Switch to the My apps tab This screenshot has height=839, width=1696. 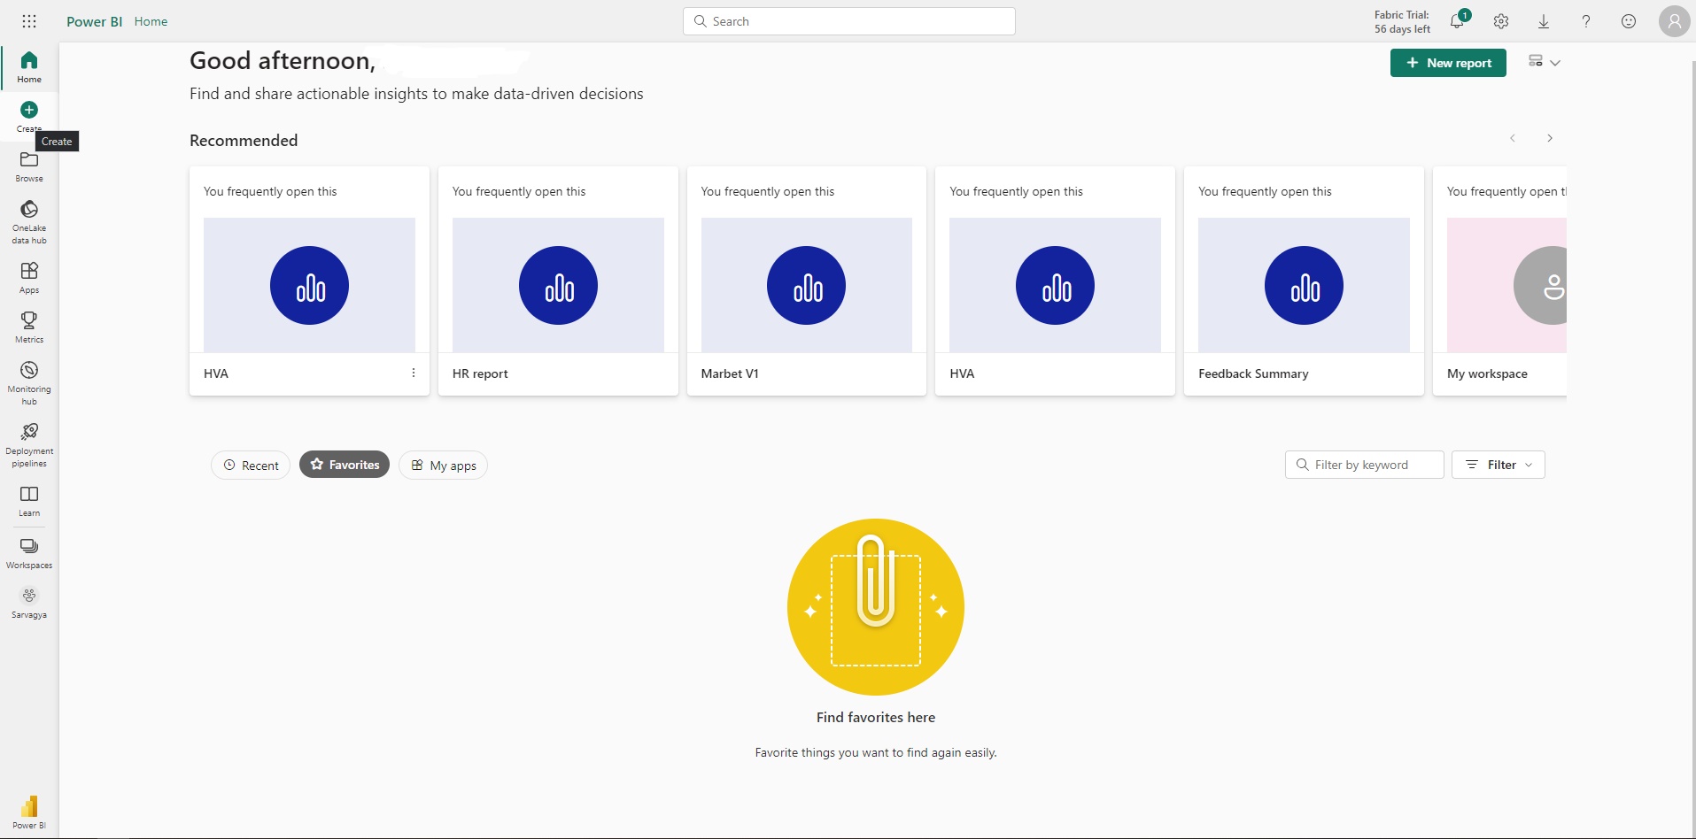tap(443, 466)
